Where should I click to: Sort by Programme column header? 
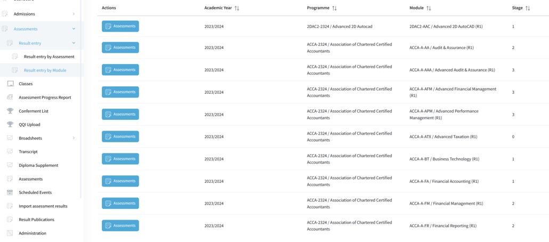[x=318, y=8]
